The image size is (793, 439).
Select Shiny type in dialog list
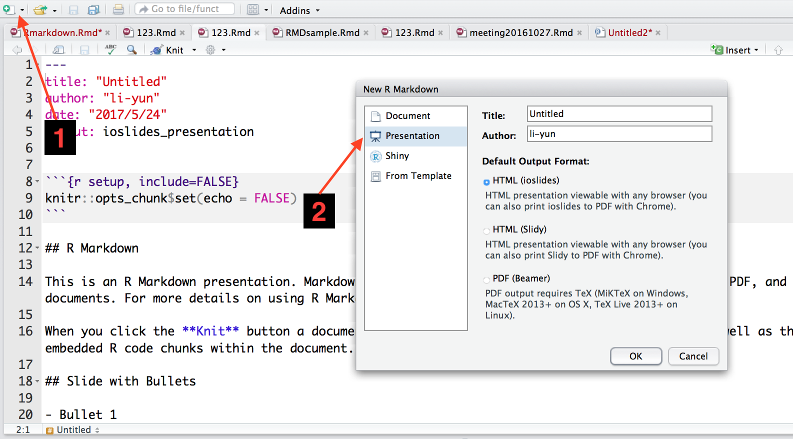click(x=416, y=156)
